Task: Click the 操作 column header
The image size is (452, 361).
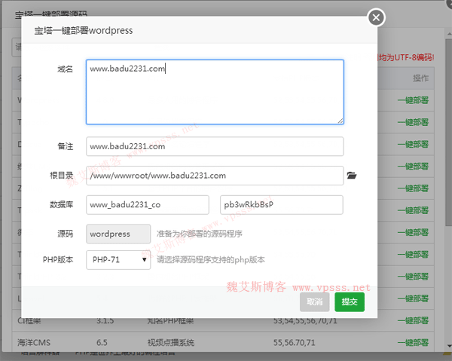Action: pos(420,78)
